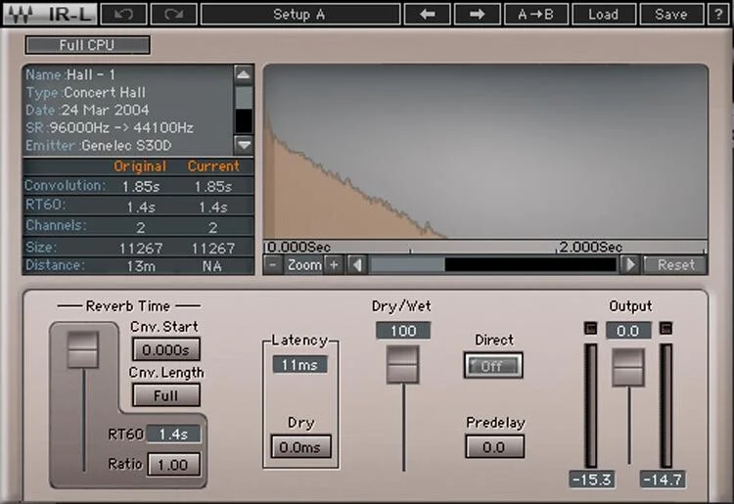Toggle the Full CPU mode button
Image resolution: width=734 pixels, height=504 pixels.
pos(87,45)
